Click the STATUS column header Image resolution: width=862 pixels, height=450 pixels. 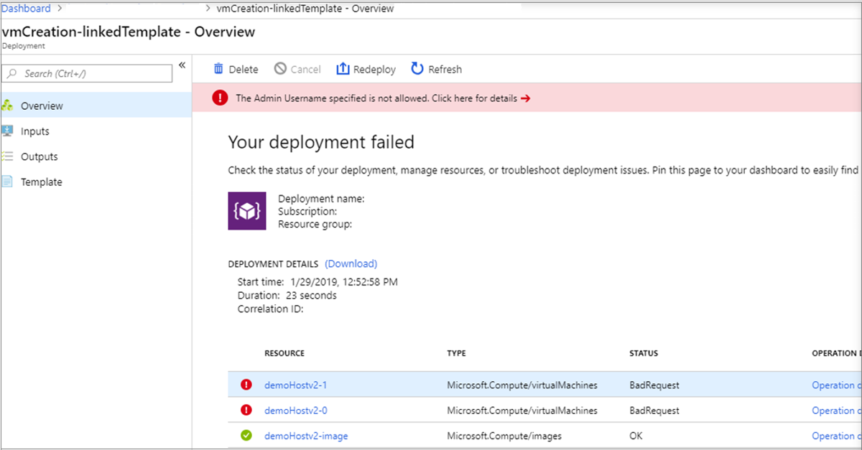click(644, 353)
